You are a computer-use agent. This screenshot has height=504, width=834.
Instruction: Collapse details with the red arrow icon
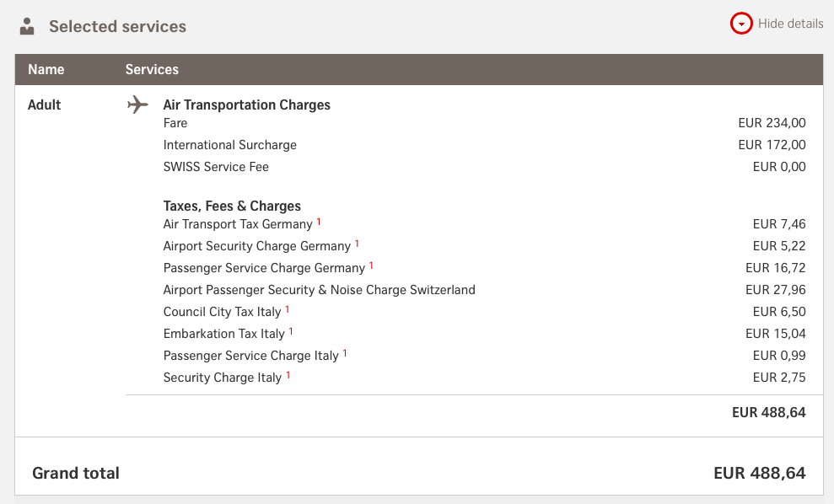[x=741, y=24]
